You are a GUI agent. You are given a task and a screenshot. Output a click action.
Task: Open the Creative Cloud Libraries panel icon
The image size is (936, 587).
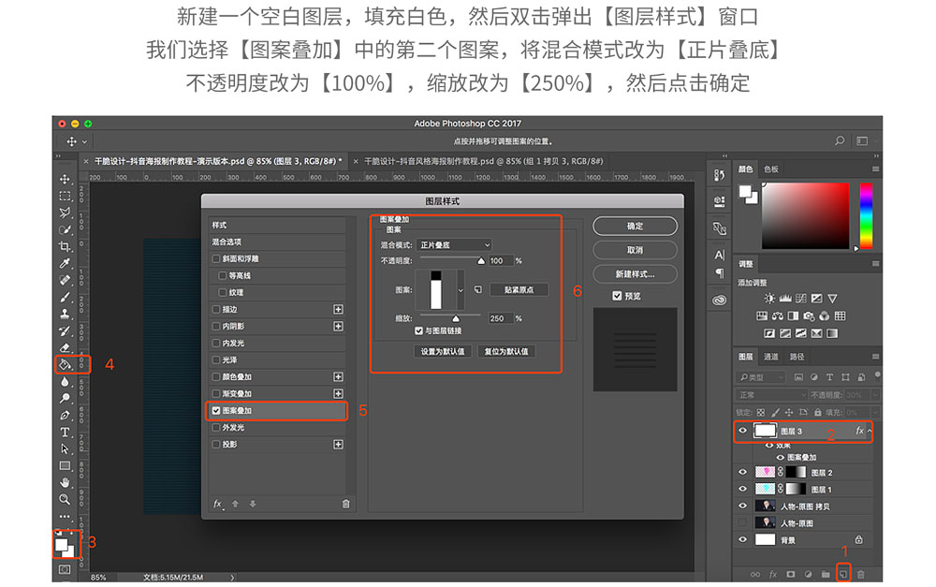[719, 300]
